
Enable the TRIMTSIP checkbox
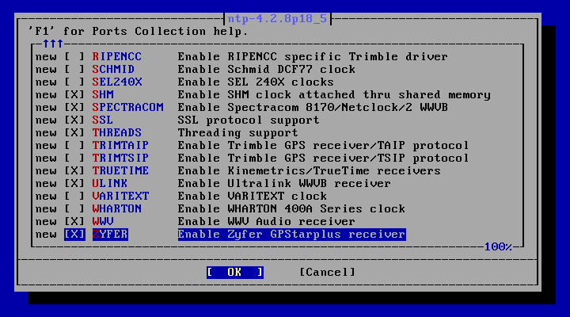click(74, 158)
